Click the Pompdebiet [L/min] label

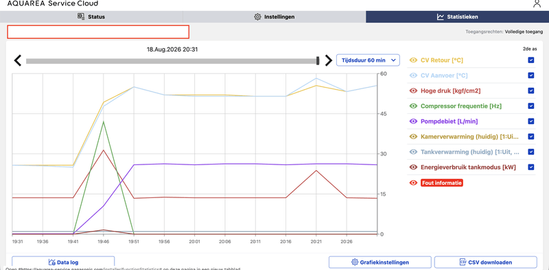click(x=449, y=121)
